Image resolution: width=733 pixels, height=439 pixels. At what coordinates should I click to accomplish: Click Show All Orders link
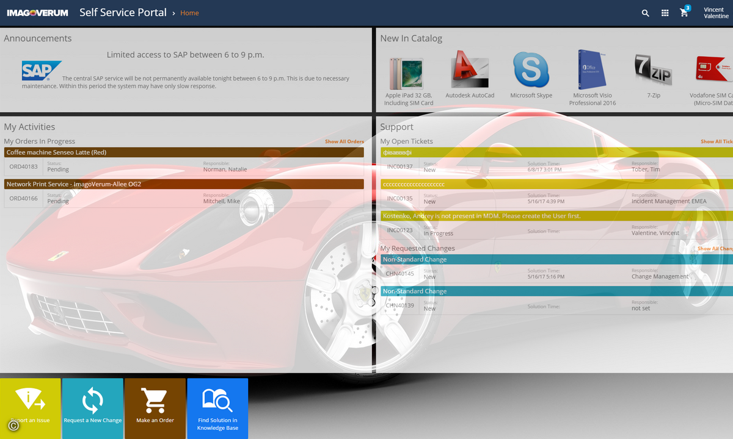[x=344, y=141]
